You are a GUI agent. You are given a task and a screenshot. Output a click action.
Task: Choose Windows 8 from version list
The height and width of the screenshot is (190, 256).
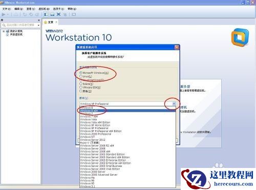click(x=127, y=108)
